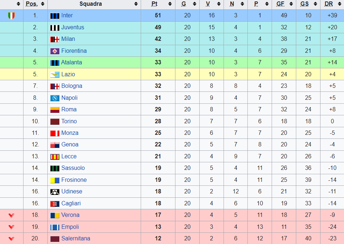Click the relegation arrow beside Verona
Image resolution: width=344 pixels, height=244 pixels.
[x=12, y=215]
